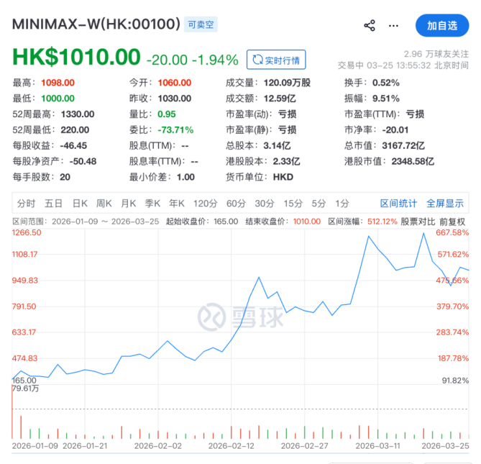481x464 pixels.
Task: Click the 最低 value 1000.00
Action: 58,99
